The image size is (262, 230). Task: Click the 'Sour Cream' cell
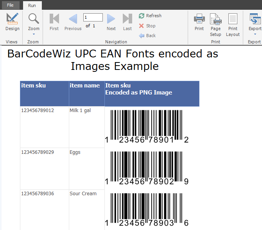coord(87,210)
